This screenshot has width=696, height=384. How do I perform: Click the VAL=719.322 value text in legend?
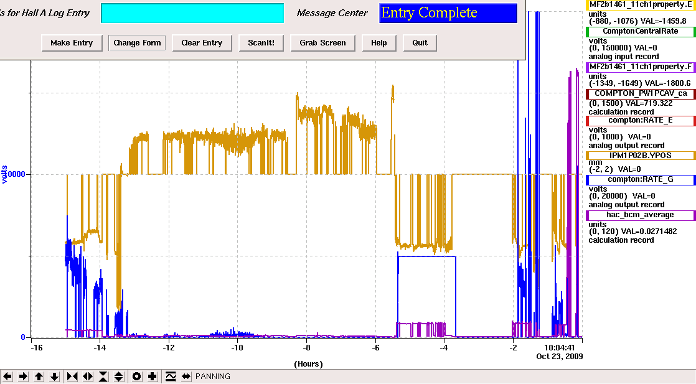click(x=649, y=103)
